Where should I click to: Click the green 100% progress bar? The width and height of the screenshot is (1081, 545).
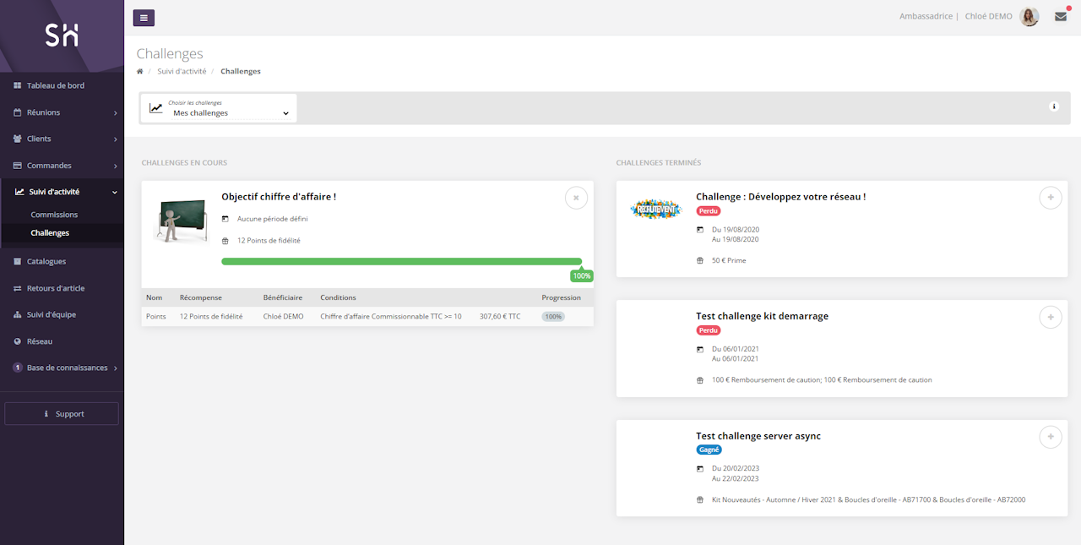(x=401, y=262)
